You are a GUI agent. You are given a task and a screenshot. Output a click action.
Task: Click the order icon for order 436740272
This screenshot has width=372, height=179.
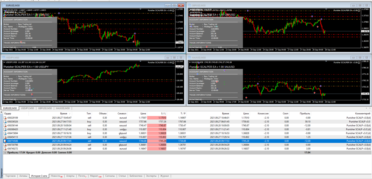pyautogui.click(x=5, y=149)
